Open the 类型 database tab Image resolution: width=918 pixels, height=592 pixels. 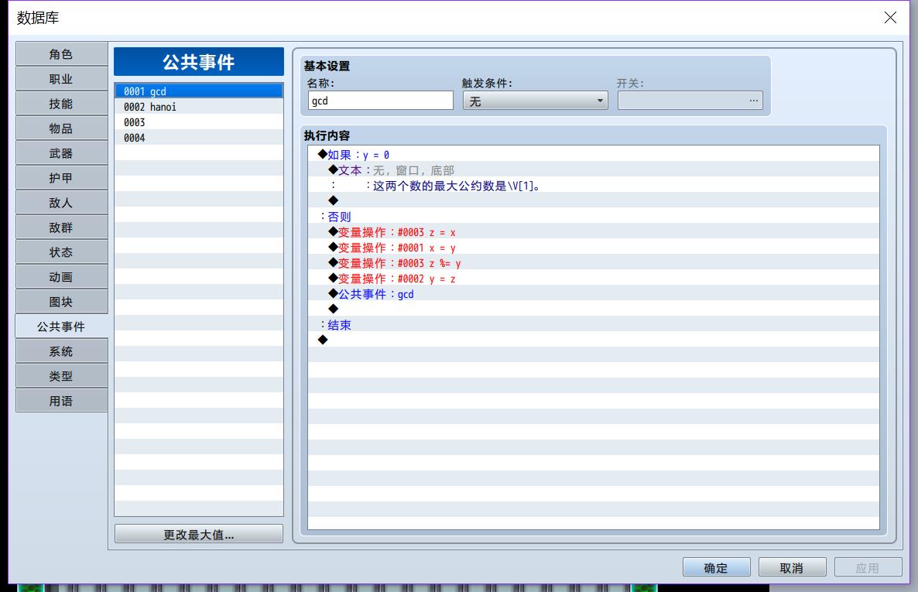61,376
